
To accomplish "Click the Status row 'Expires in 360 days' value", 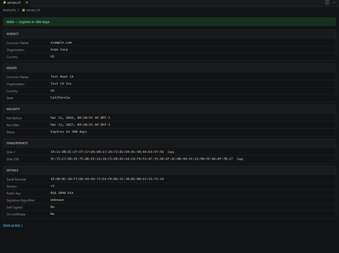I will pos(69,132).
